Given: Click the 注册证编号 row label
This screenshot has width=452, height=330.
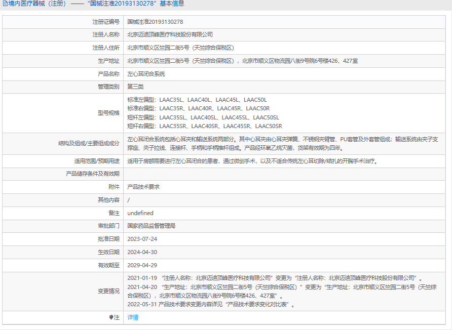Looking at the screenshot, I should (106, 22).
